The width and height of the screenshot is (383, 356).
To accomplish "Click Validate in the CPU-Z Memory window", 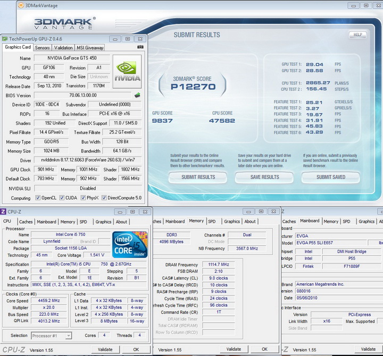I will [x=234, y=349].
